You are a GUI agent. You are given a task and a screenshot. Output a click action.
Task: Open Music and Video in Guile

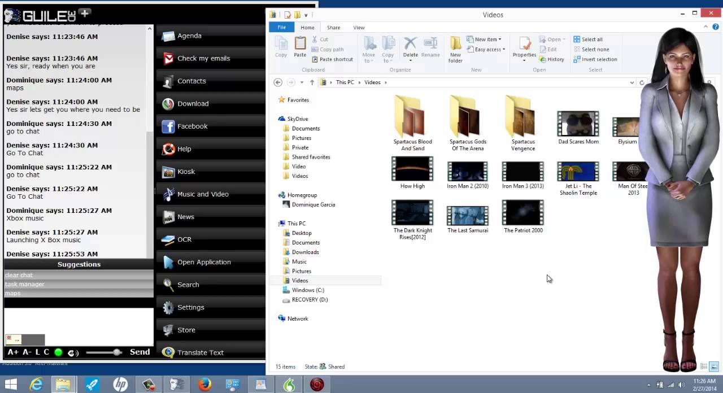coord(210,194)
